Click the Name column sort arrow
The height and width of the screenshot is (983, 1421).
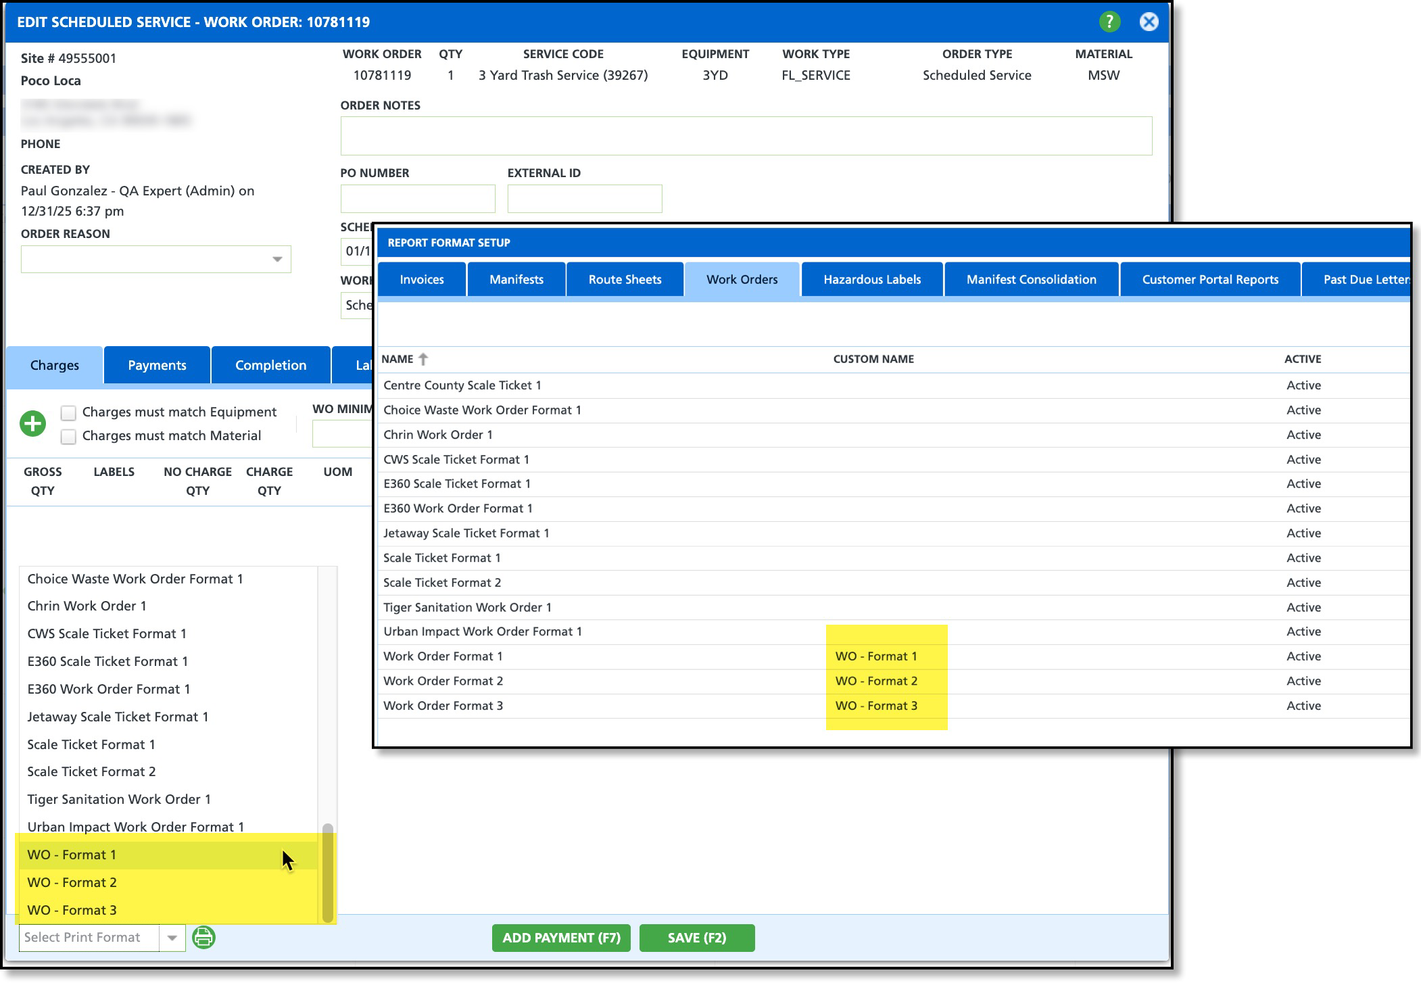[x=423, y=359]
